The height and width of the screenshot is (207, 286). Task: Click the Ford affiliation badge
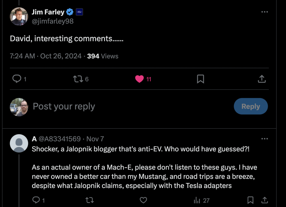click(79, 12)
